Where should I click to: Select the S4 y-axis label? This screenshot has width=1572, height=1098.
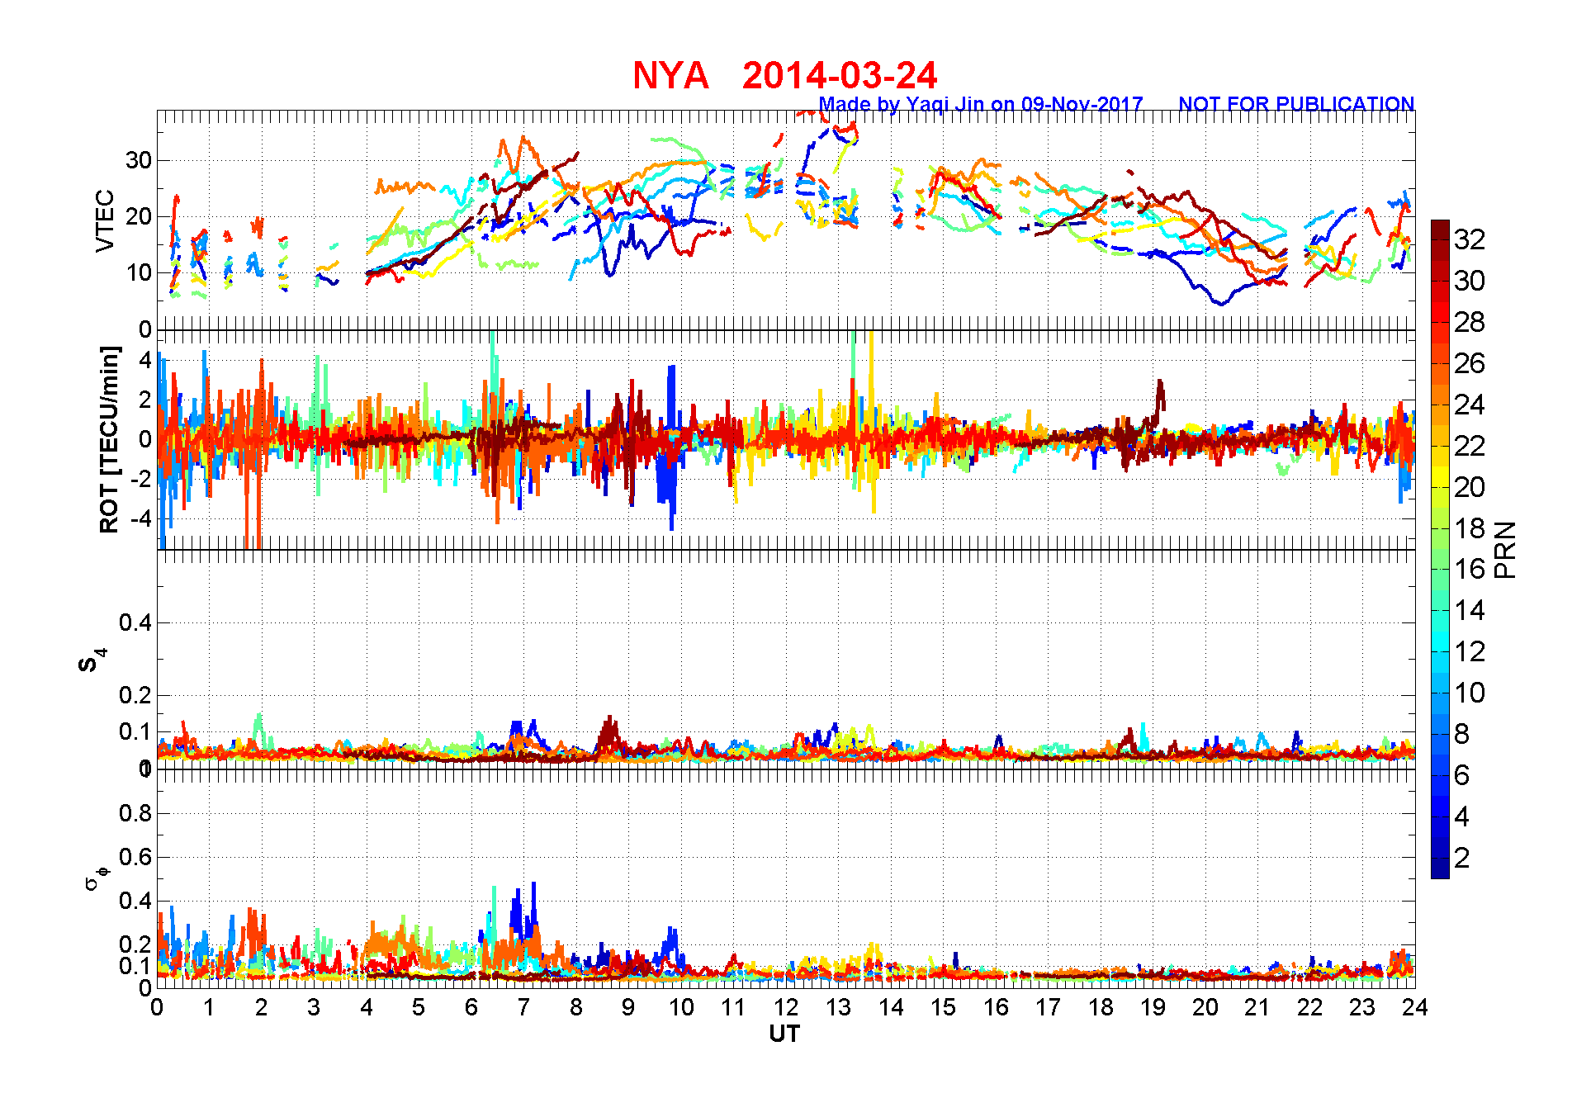click(x=92, y=660)
